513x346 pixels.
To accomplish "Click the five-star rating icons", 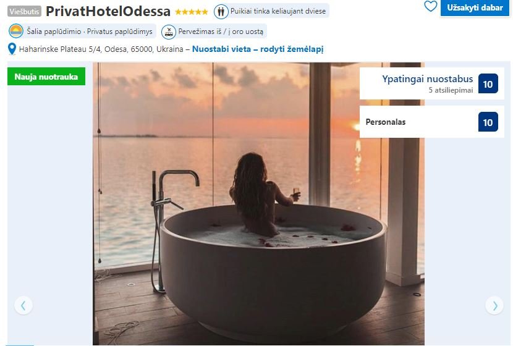I will (x=192, y=12).
